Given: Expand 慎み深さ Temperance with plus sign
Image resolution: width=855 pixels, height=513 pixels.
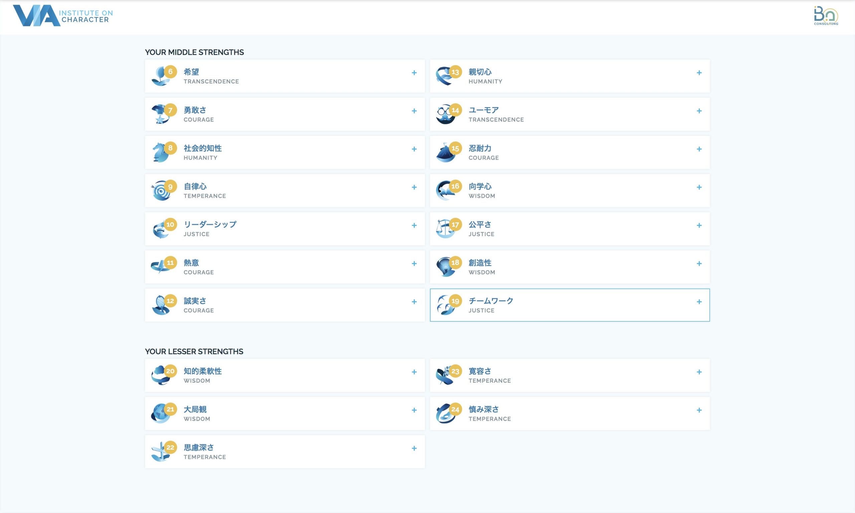Looking at the screenshot, I should coord(699,410).
